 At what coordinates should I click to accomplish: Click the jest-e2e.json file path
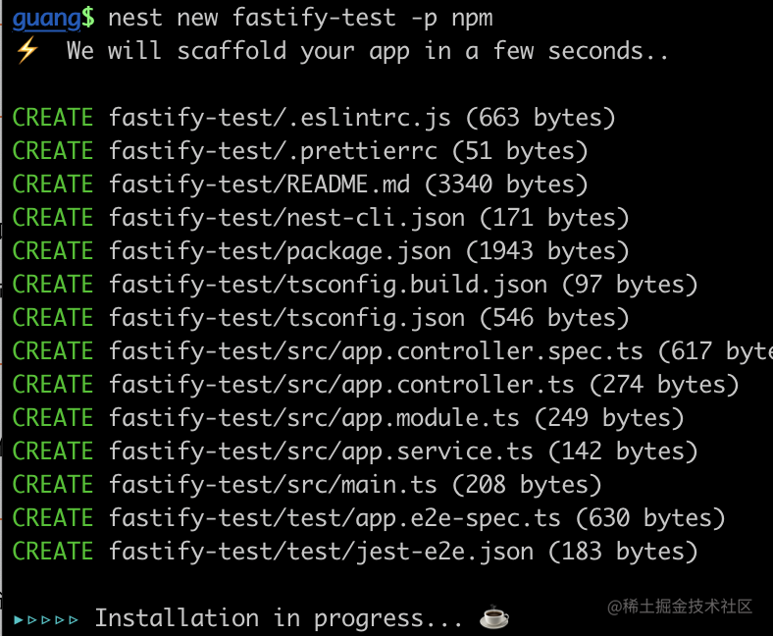point(321,552)
